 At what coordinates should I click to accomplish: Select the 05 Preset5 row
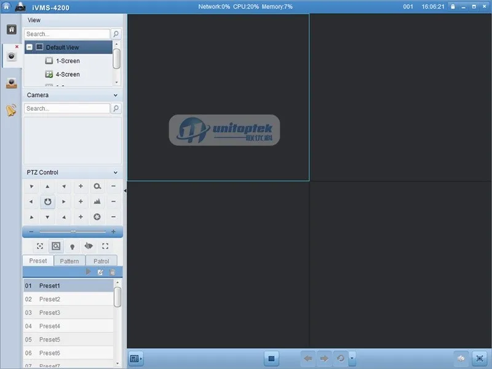(68, 339)
